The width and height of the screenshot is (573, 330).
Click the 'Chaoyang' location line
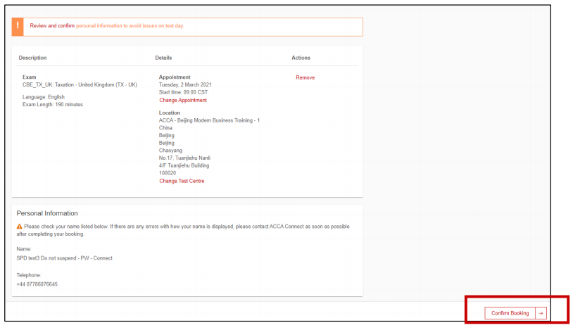coord(170,150)
